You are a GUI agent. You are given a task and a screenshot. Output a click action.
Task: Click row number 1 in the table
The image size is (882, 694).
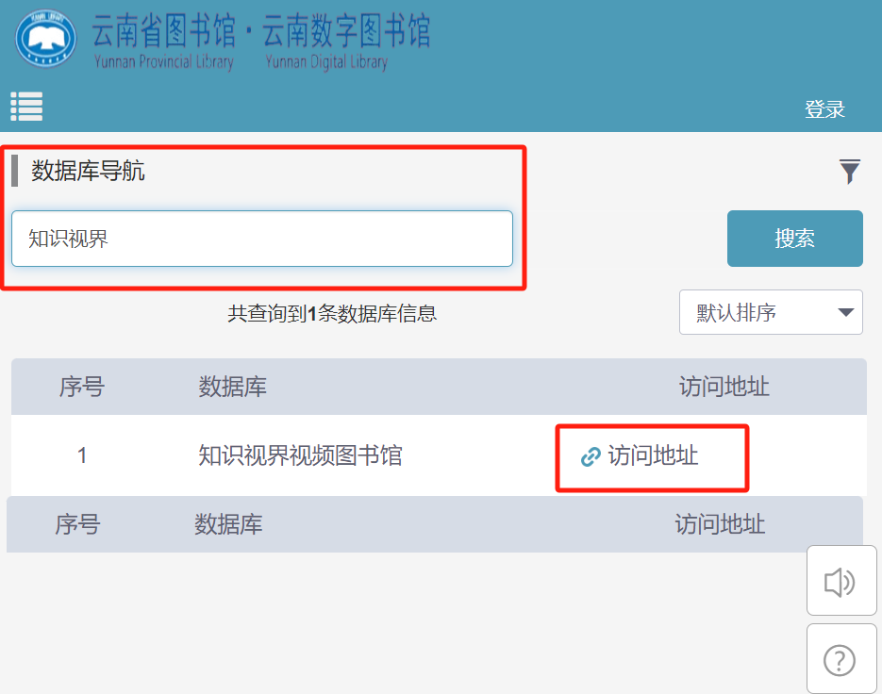(82, 454)
